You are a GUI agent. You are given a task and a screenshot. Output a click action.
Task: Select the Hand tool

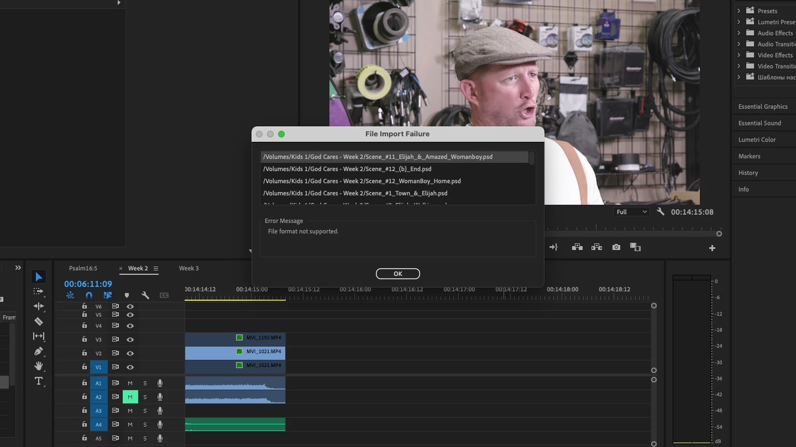point(39,366)
